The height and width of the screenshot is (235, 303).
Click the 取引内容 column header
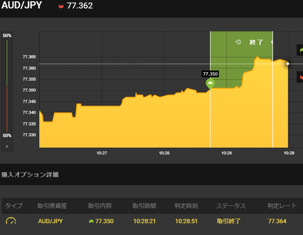click(x=100, y=206)
